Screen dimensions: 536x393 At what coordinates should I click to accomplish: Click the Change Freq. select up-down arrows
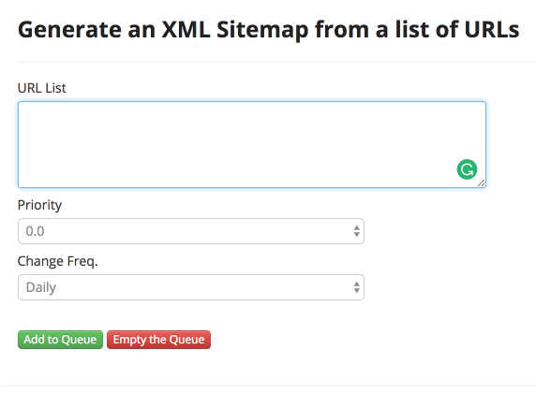coord(356,287)
